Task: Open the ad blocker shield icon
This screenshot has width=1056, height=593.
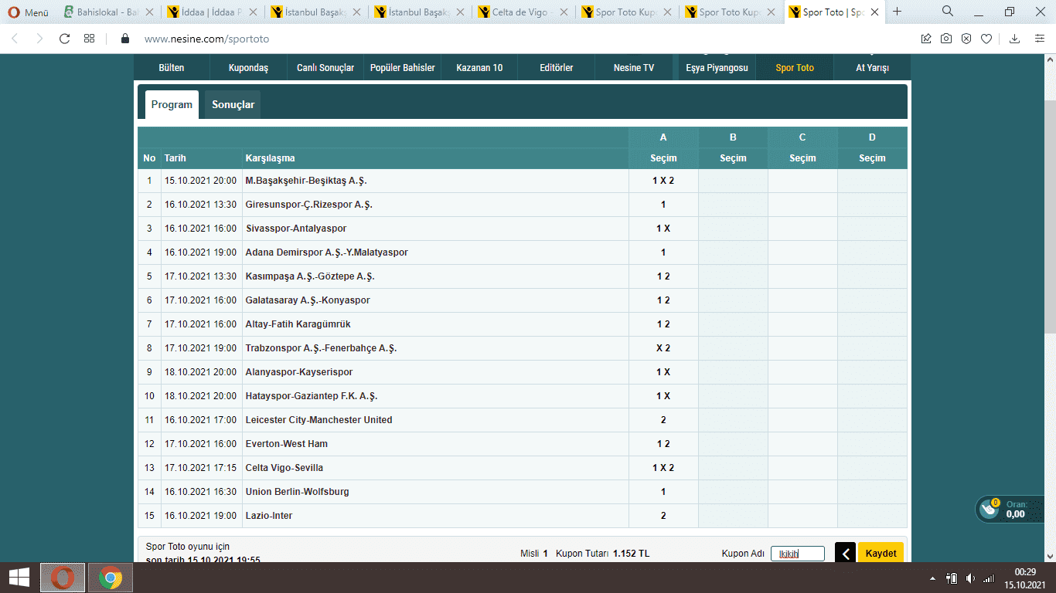Action: pyautogui.click(x=966, y=39)
